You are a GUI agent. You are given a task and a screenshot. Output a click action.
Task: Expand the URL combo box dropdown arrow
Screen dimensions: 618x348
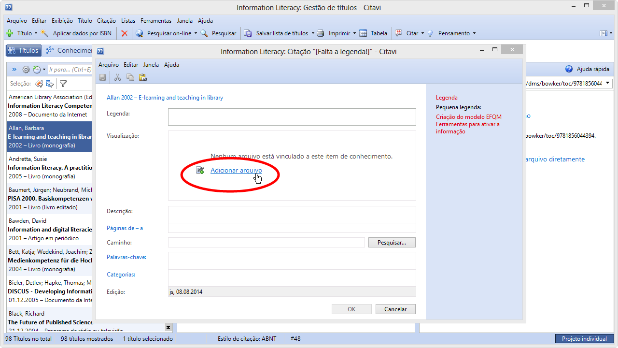click(x=607, y=84)
